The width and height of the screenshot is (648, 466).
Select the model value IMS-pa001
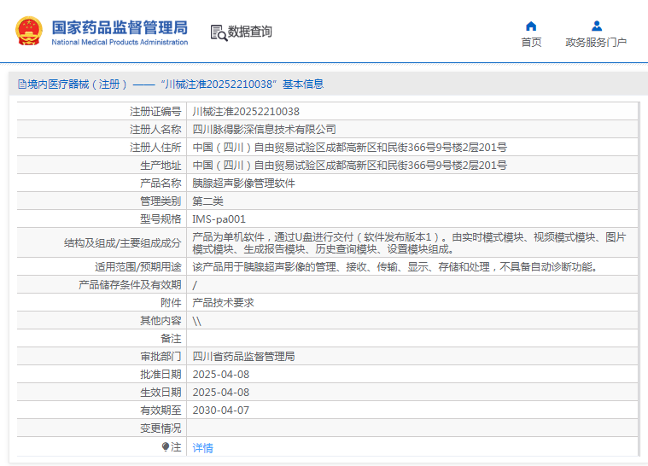click(x=219, y=219)
